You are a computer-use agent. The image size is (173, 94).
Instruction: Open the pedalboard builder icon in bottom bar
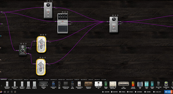(x=1, y=92)
